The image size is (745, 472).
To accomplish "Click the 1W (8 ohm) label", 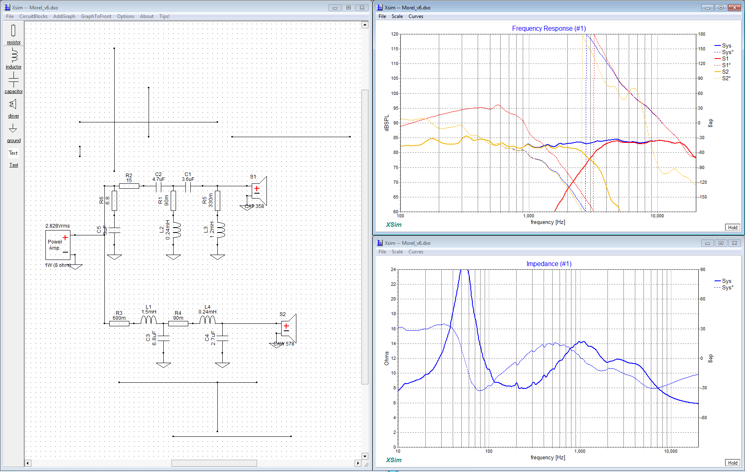I will pyautogui.click(x=58, y=265).
